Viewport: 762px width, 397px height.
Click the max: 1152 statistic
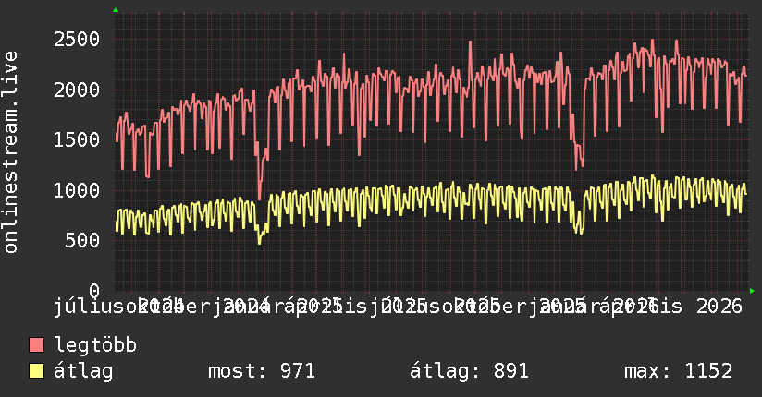(x=678, y=371)
